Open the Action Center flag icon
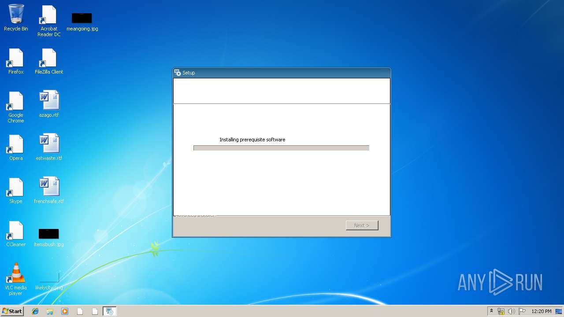The width and height of the screenshot is (564, 317). [522, 311]
